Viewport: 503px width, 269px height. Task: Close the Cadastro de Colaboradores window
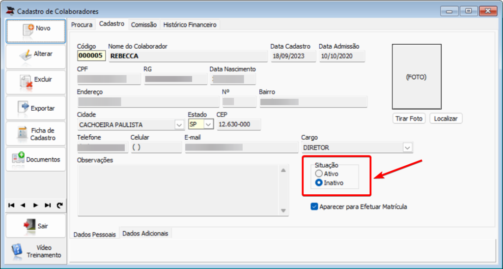(x=488, y=11)
